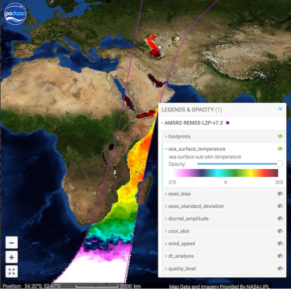Image resolution: width=291 pixels, height=289 pixels.
Task: Zoom in with the plus button
Action: 12,257
